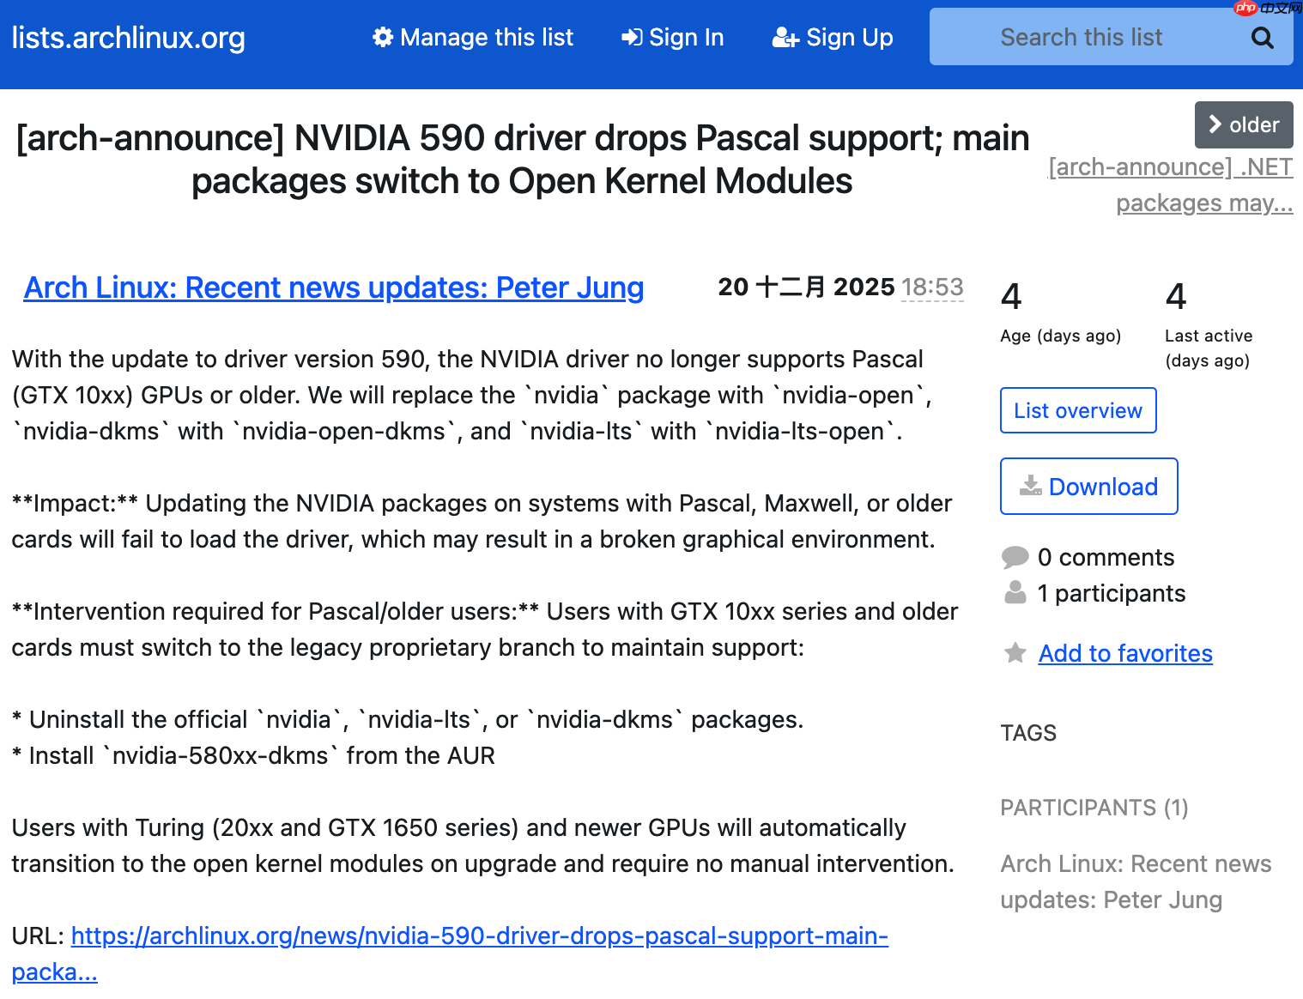Click the participants person icon

1015,591
